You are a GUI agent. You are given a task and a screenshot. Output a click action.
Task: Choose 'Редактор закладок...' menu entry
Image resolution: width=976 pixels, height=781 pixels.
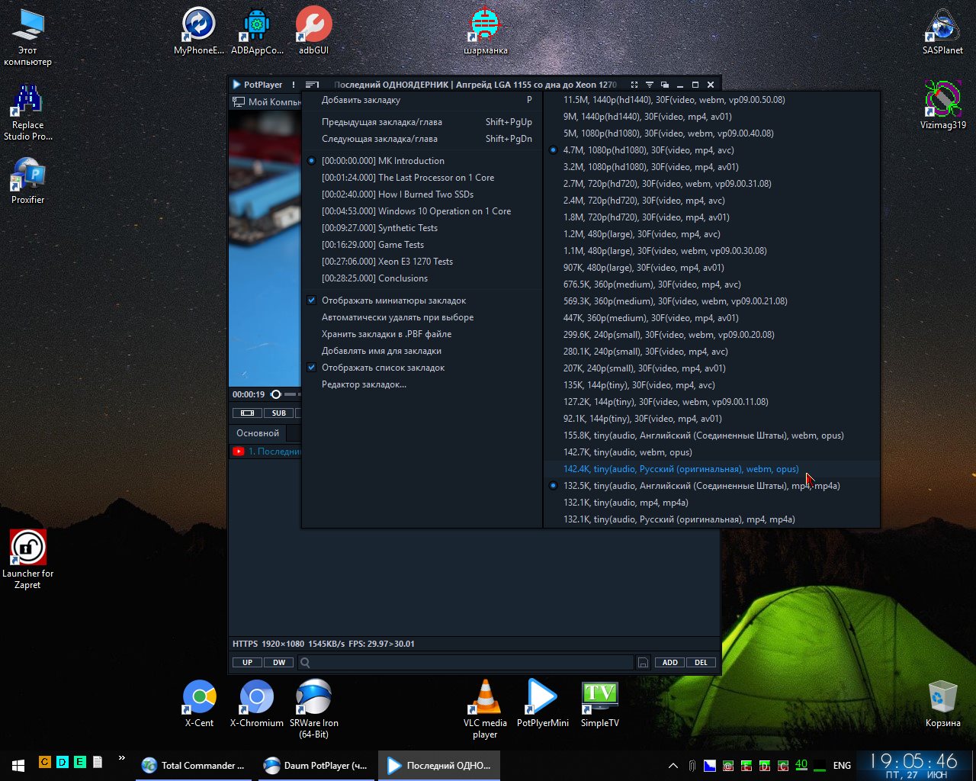(x=364, y=384)
